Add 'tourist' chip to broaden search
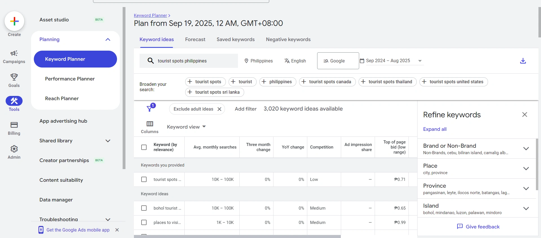 tap(242, 82)
